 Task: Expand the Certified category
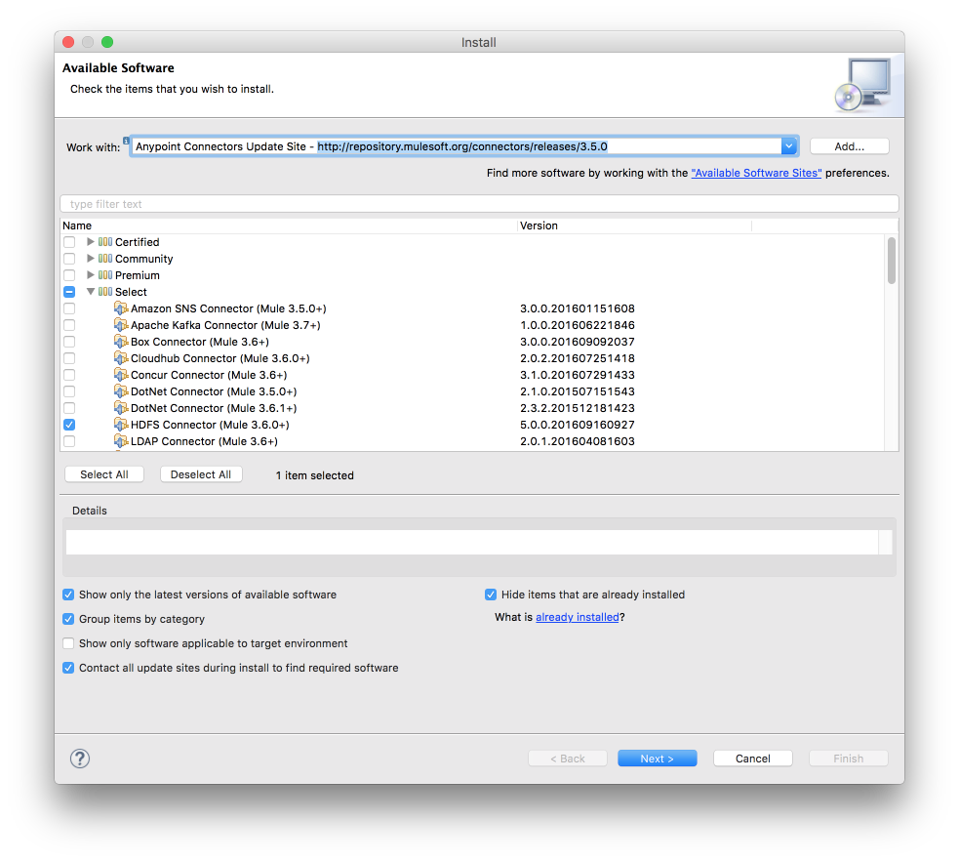(91, 242)
